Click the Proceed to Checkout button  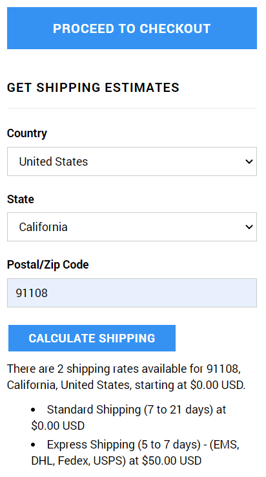[x=132, y=28]
